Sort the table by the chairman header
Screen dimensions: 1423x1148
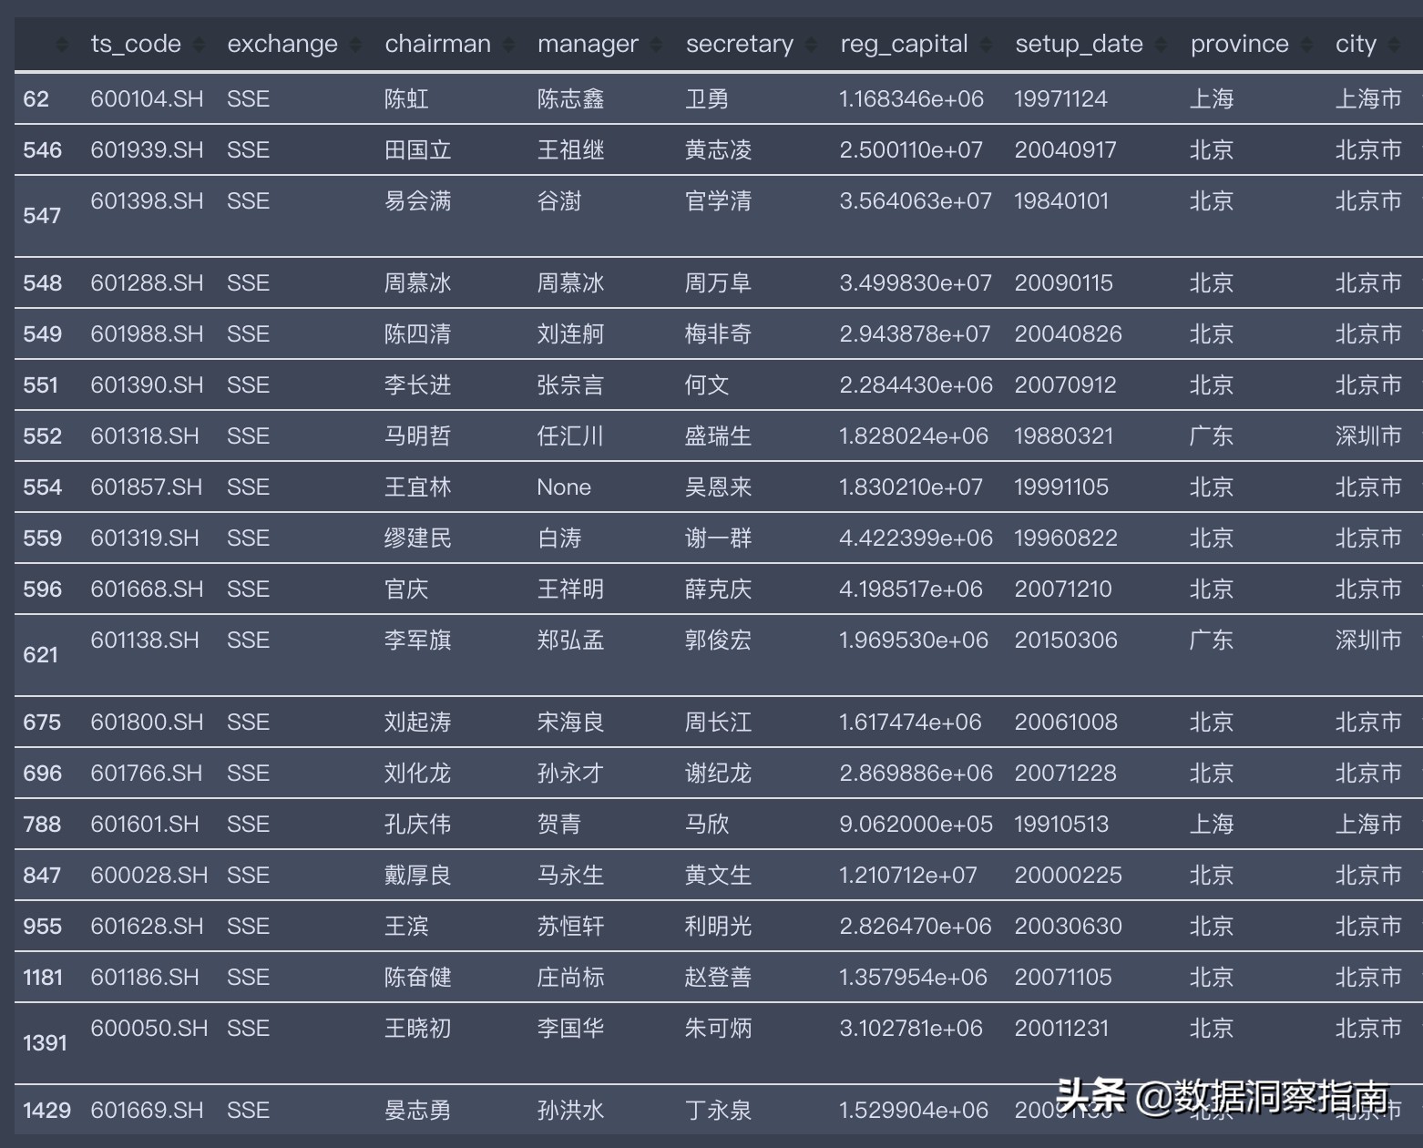pyautogui.click(x=438, y=43)
